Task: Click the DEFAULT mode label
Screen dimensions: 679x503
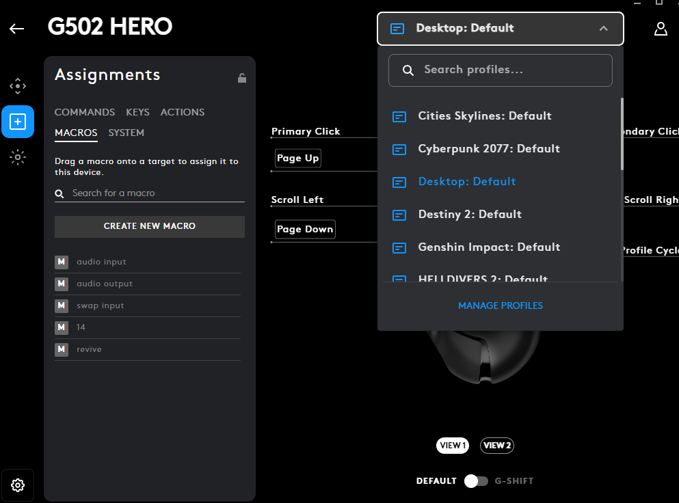Action: tap(436, 481)
